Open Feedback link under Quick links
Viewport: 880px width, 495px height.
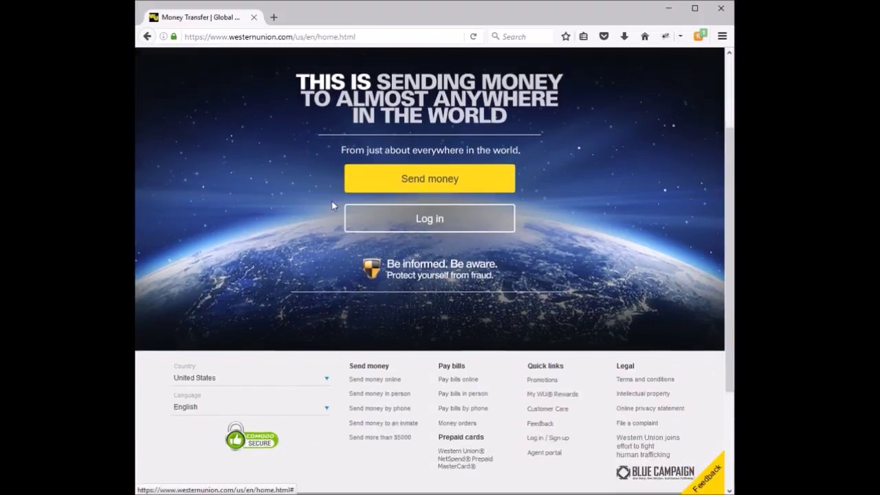tap(540, 423)
